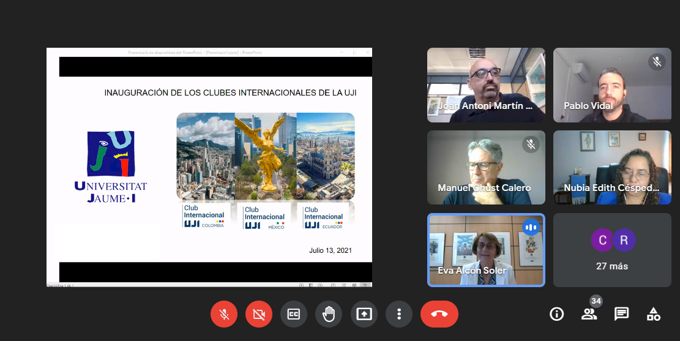Image resolution: width=680 pixels, height=341 pixels.
Task: Select Joan Antoni Martín video tile
Action: [x=485, y=84]
